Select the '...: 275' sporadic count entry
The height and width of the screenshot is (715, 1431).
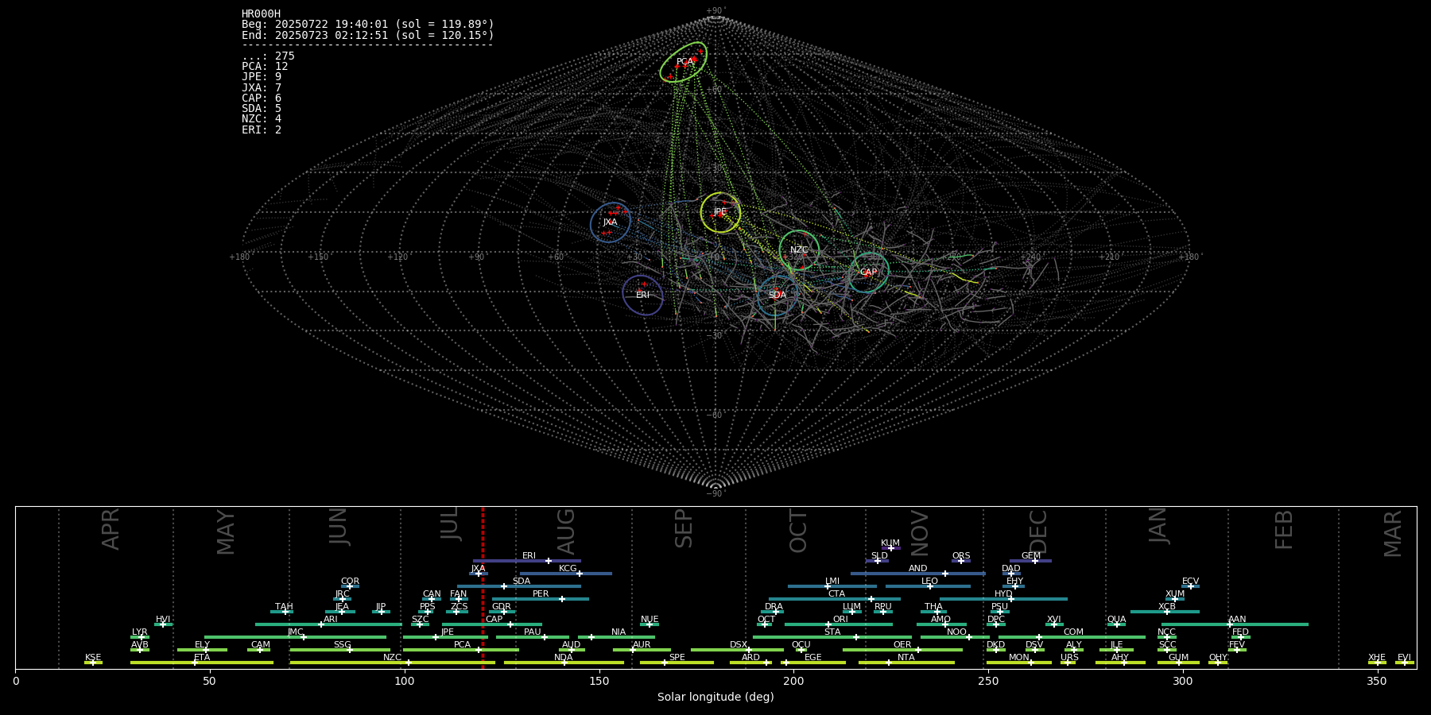(x=268, y=56)
